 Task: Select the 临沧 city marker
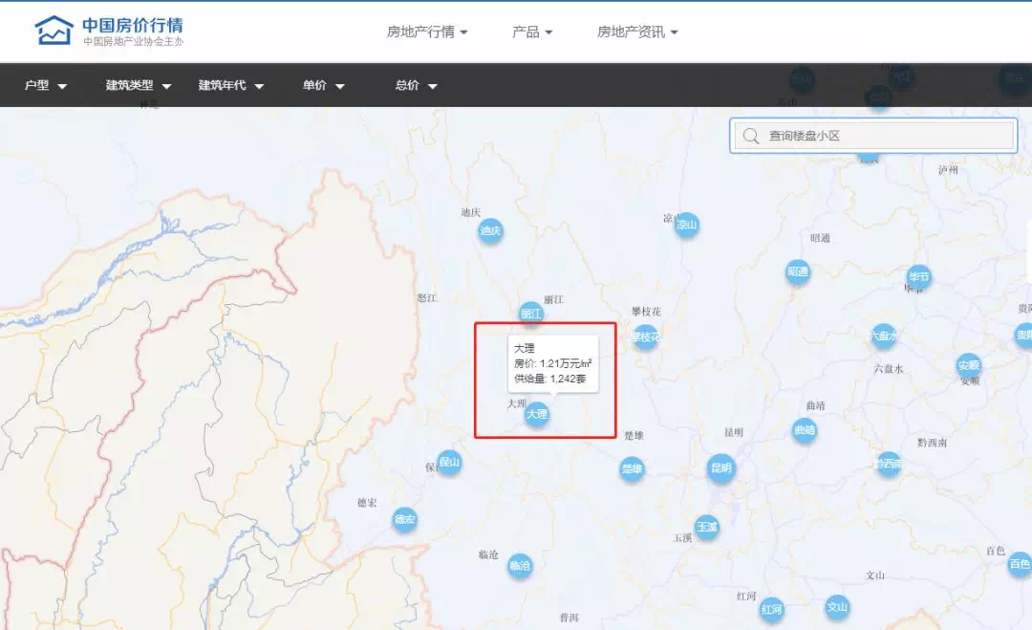[519, 566]
